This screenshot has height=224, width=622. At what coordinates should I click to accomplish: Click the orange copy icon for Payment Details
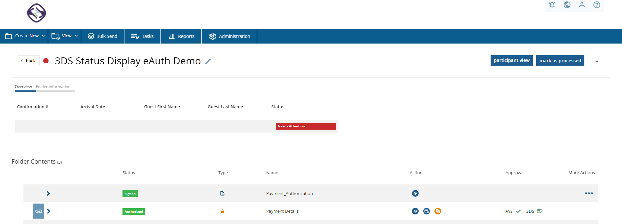[438, 211]
